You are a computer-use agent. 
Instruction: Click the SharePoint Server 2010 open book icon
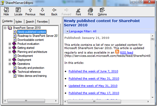10,28
